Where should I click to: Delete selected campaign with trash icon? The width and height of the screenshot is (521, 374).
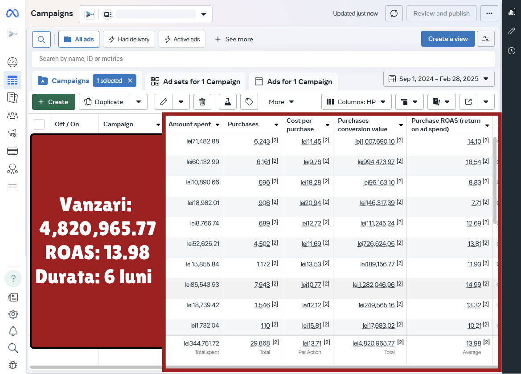click(202, 102)
